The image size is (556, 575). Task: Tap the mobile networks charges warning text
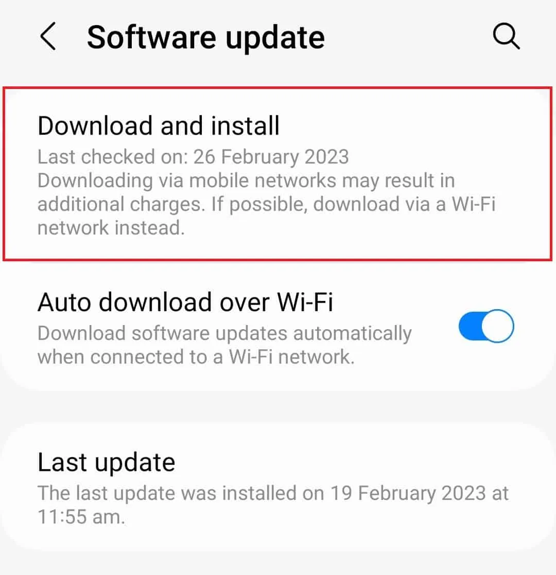click(267, 204)
